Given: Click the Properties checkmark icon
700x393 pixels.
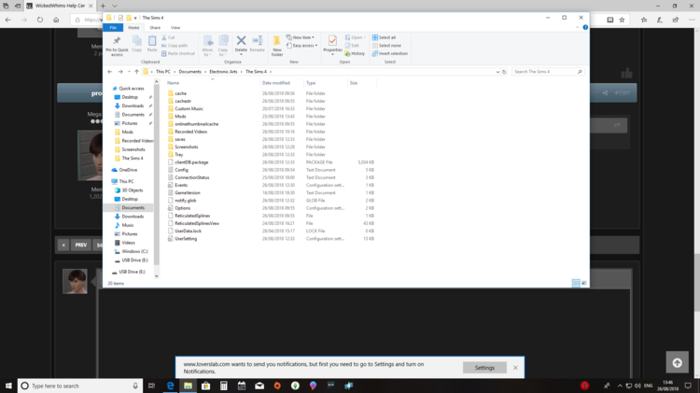Looking at the screenshot, I should coord(332,41).
